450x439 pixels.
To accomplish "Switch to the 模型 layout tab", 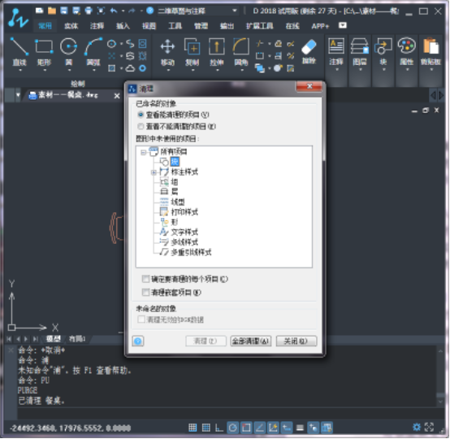I will click(x=54, y=339).
